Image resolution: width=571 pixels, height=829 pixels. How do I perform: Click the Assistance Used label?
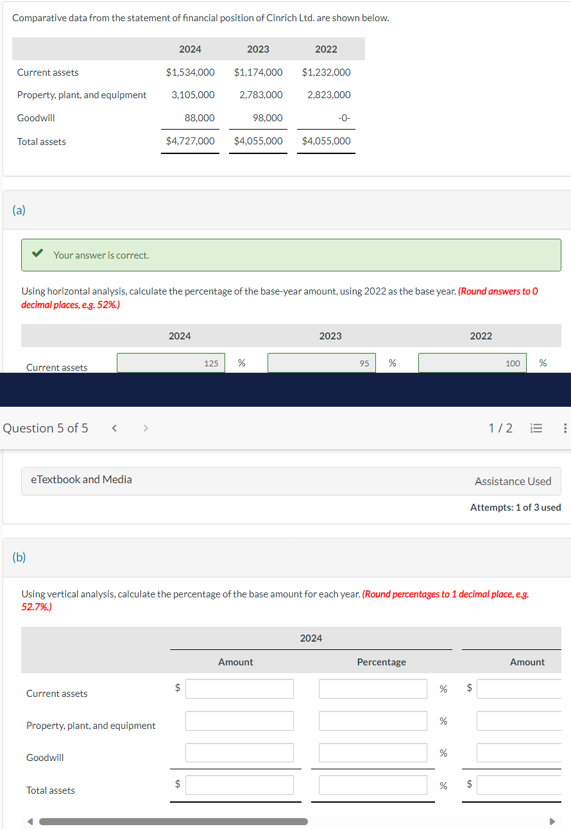tap(513, 481)
